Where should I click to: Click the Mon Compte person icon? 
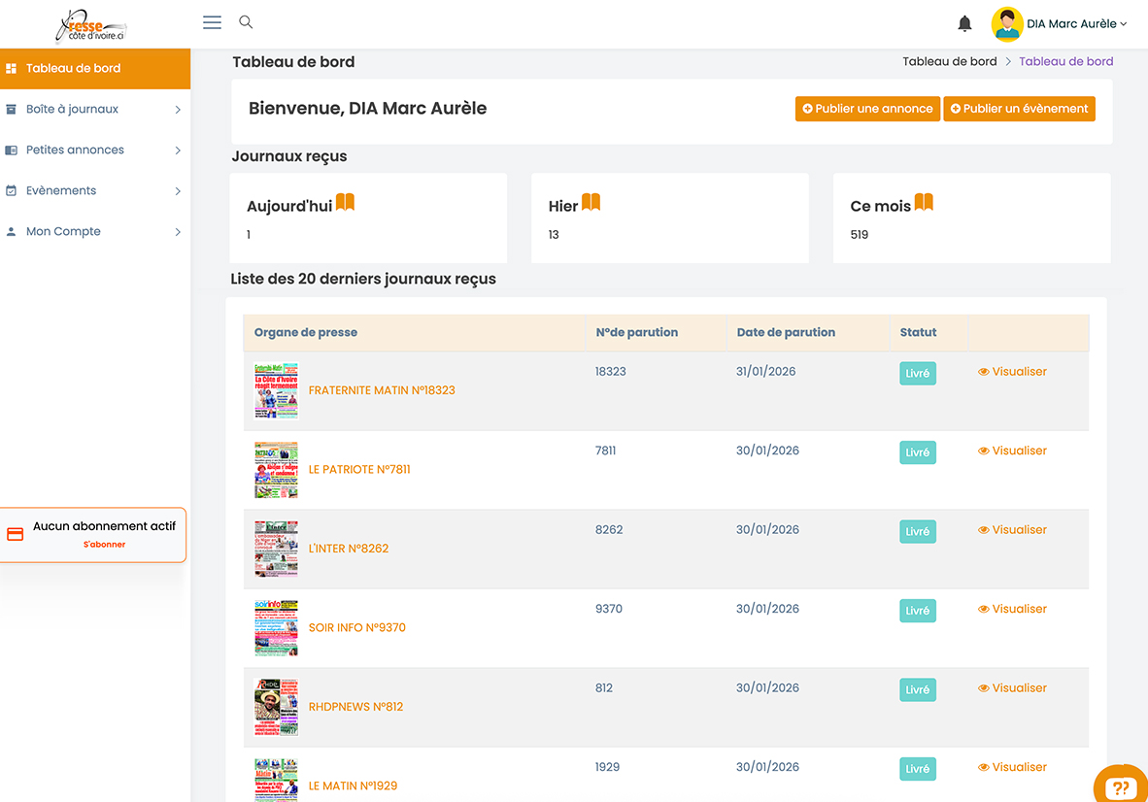14,231
